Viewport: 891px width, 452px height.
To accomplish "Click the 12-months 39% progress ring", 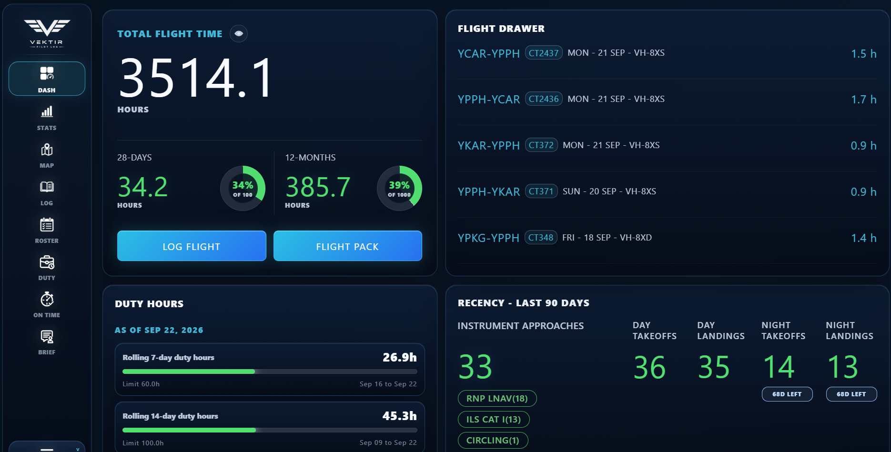I will click(x=399, y=188).
